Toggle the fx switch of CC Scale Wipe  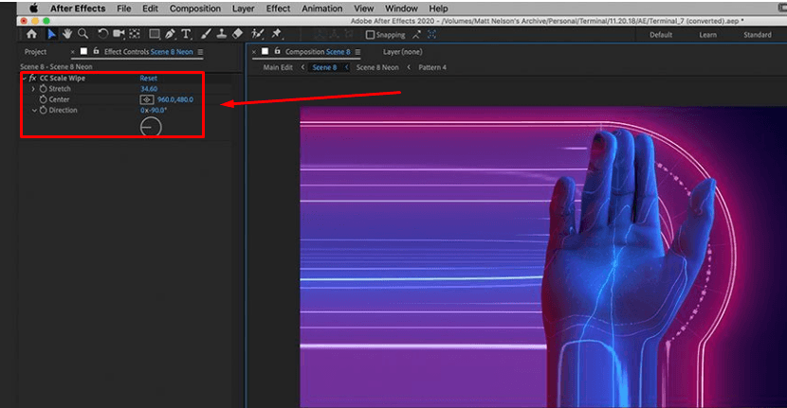pos(32,79)
